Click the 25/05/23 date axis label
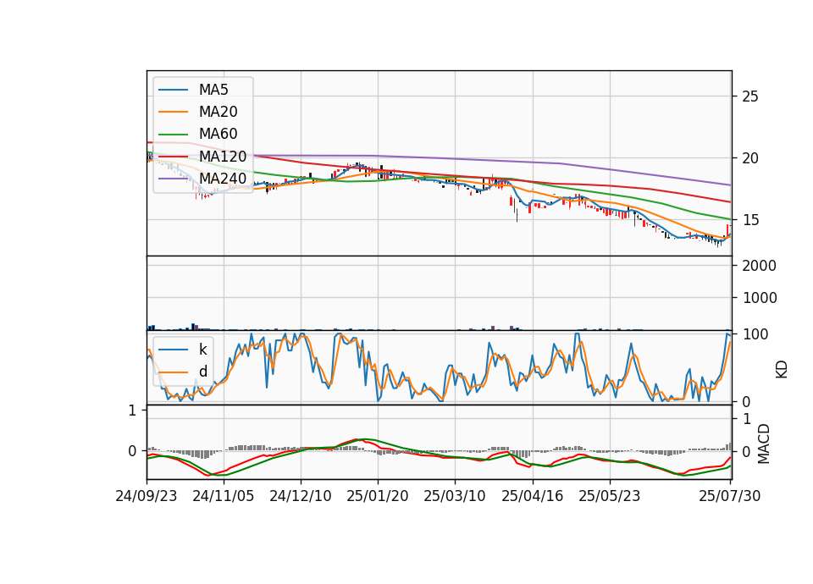813x584 pixels. tap(609, 496)
